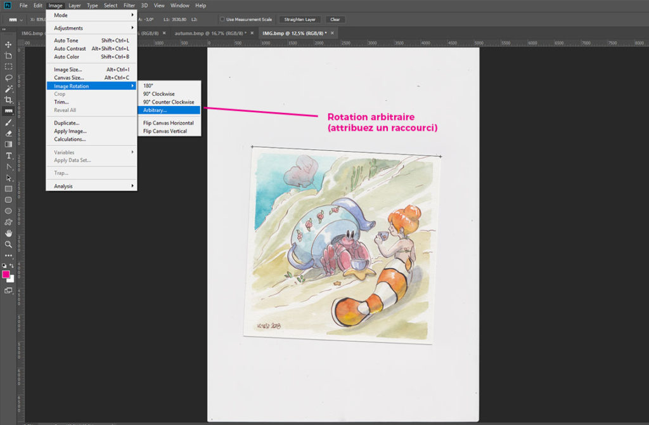649x425 pixels.
Task: Expand the toolbar double-arrow toggle
Action: (4, 29)
